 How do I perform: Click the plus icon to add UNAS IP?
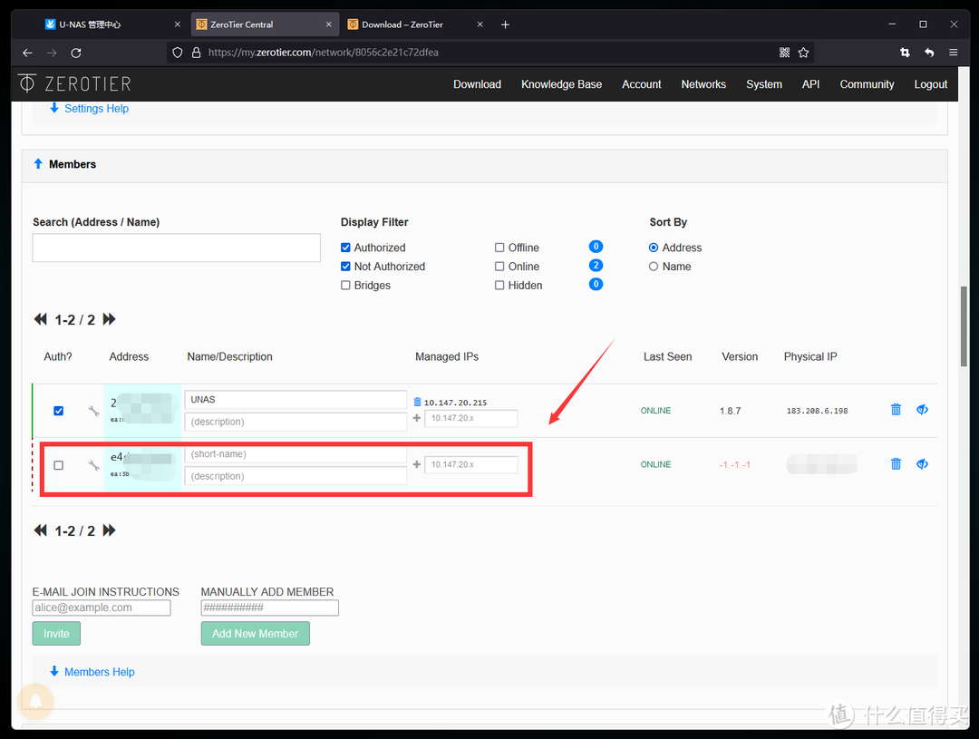pyautogui.click(x=417, y=418)
